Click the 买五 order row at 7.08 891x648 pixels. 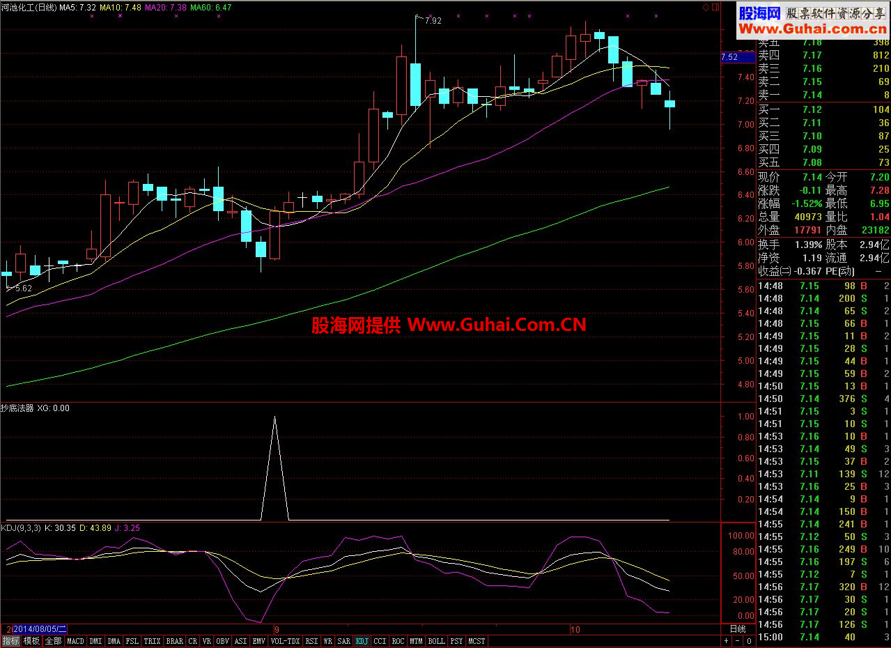click(x=823, y=162)
